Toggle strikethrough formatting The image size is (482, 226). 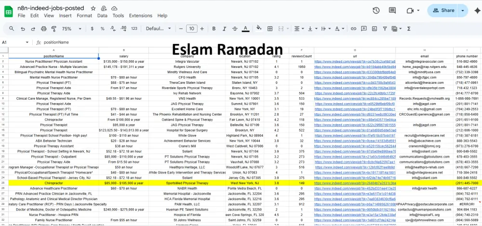pos(235,28)
